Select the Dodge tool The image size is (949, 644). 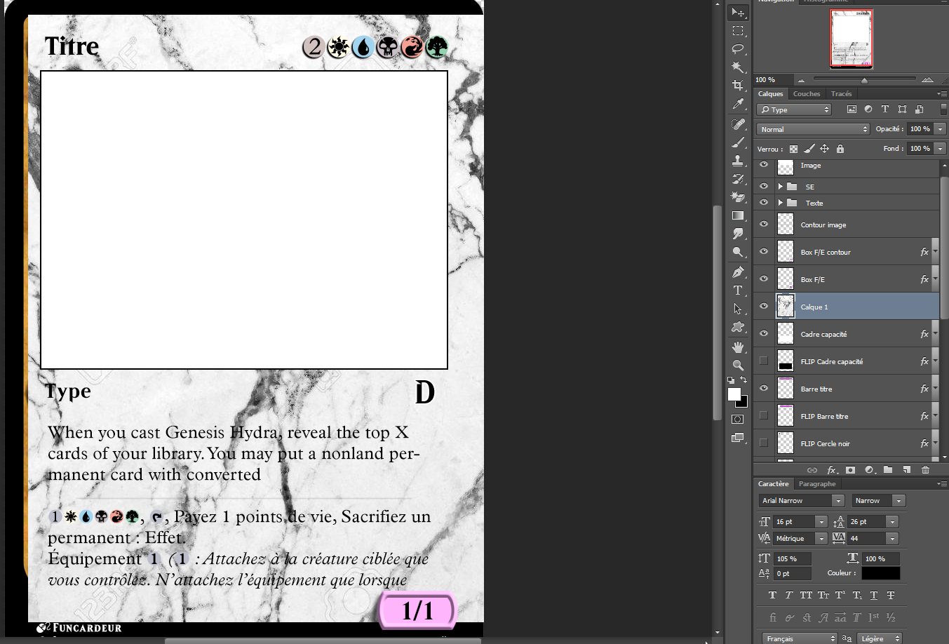pyautogui.click(x=738, y=252)
